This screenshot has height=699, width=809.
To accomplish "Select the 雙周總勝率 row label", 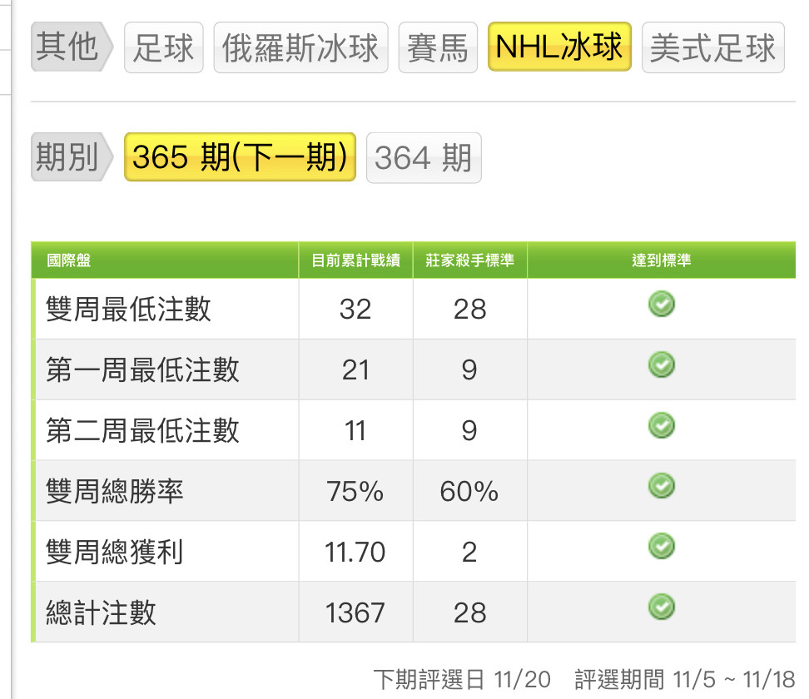I will (115, 491).
